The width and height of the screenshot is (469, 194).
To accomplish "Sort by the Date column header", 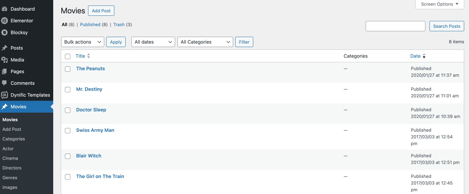I will 415,56.
